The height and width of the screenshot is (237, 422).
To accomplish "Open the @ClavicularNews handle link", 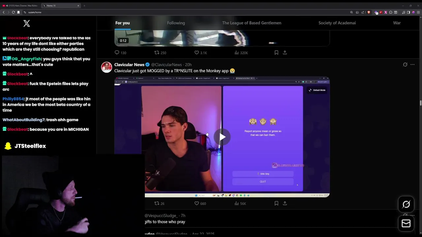I will coord(166,65).
